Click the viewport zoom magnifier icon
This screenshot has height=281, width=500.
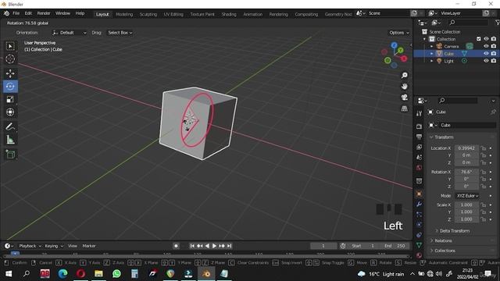coord(405,75)
